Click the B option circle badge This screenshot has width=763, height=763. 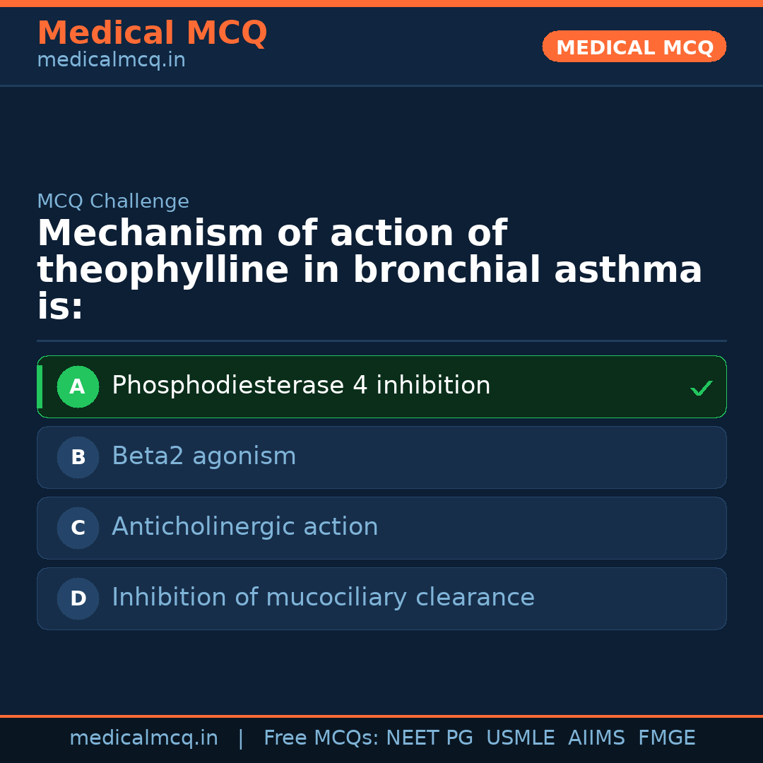tap(78, 457)
